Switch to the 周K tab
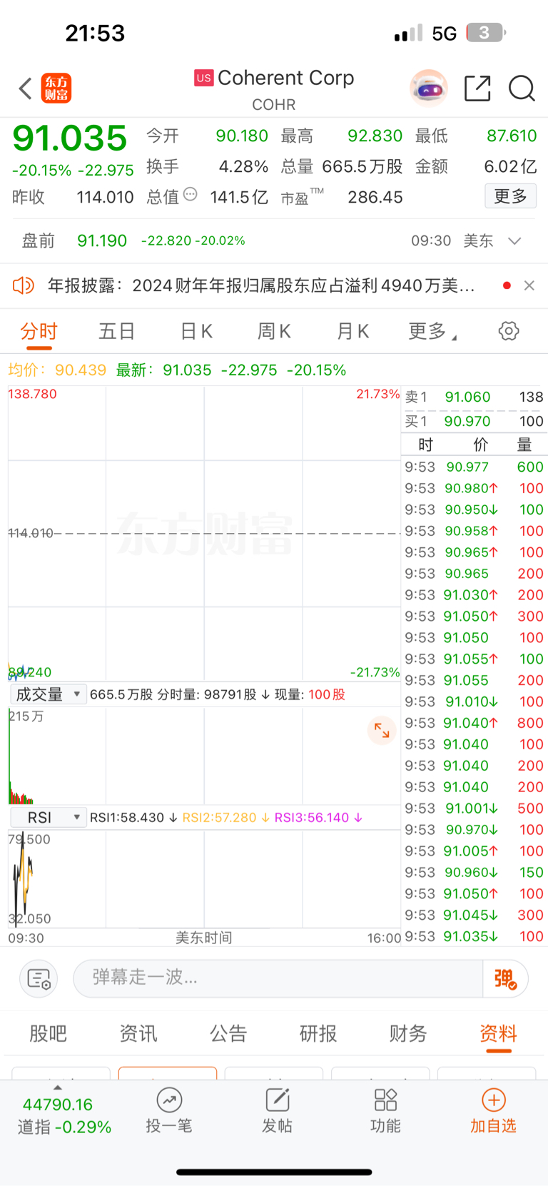548x1186 pixels. (x=274, y=332)
